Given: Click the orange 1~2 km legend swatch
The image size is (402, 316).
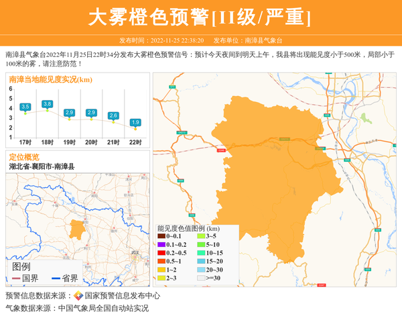Looking at the screenshot, I should pyautogui.click(x=161, y=269).
